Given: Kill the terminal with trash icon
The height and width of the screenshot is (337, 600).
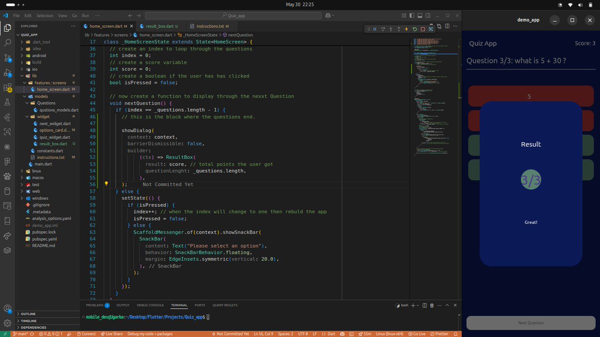Looking at the screenshot, I should click(432, 305).
